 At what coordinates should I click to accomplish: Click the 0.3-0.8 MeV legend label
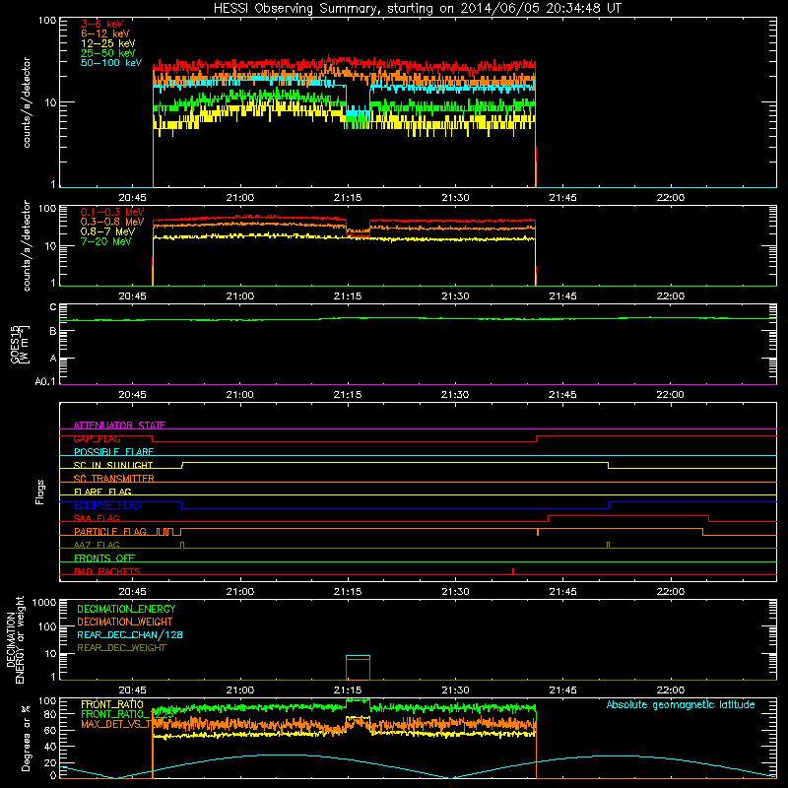coord(112,222)
